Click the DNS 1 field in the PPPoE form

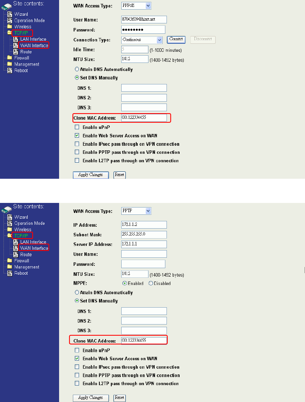point(144,88)
